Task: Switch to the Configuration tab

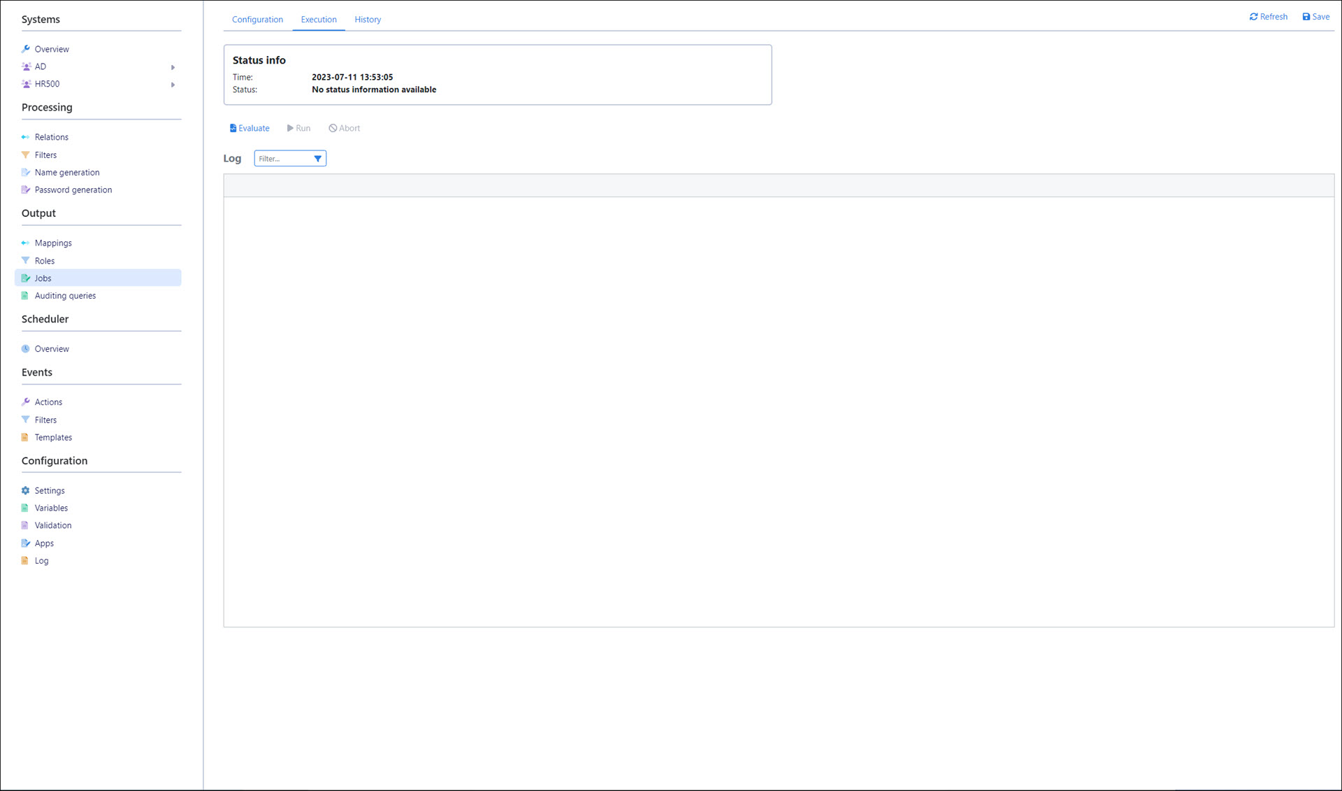Action: tap(257, 20)
